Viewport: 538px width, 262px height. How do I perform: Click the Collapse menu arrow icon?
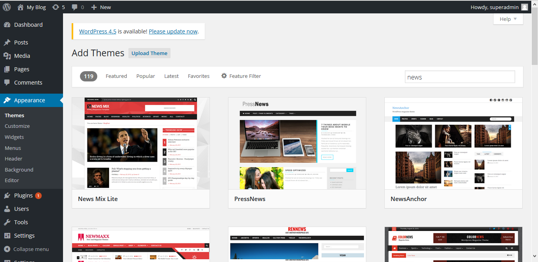tap(7, 249)
